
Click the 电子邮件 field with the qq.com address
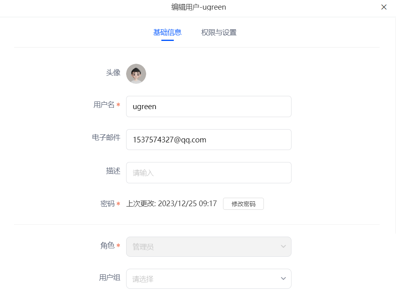(209, 140)
